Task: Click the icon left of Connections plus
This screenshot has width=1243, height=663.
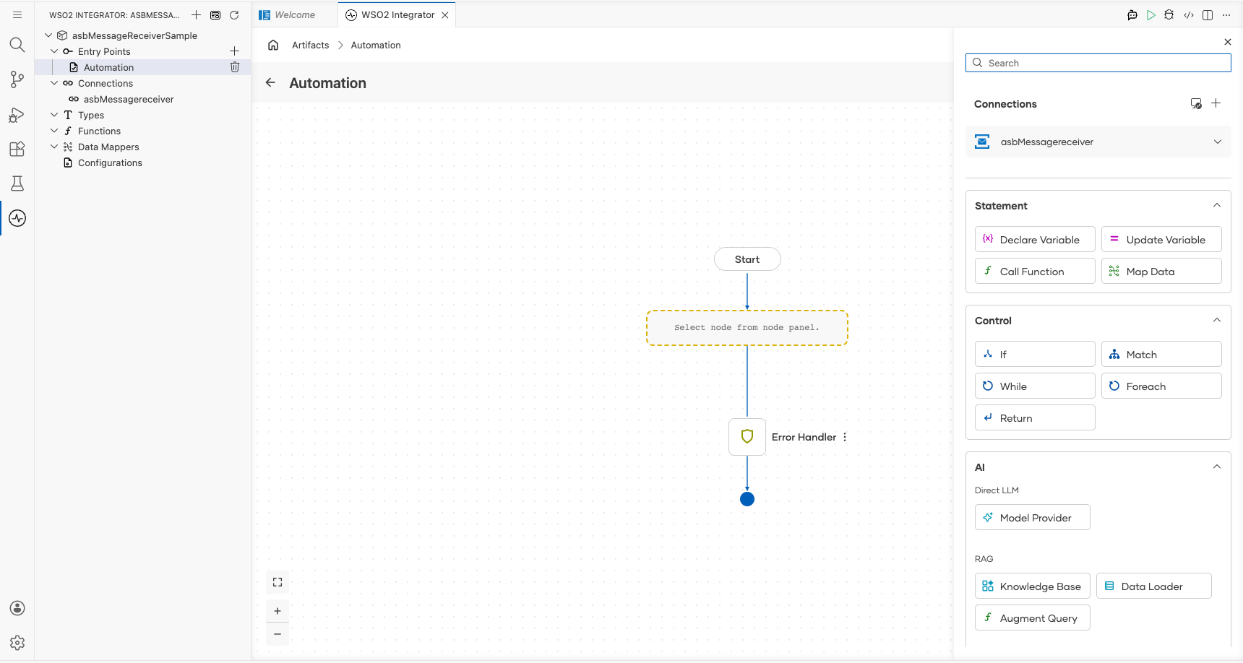Action: click(x=1196, y=104)
